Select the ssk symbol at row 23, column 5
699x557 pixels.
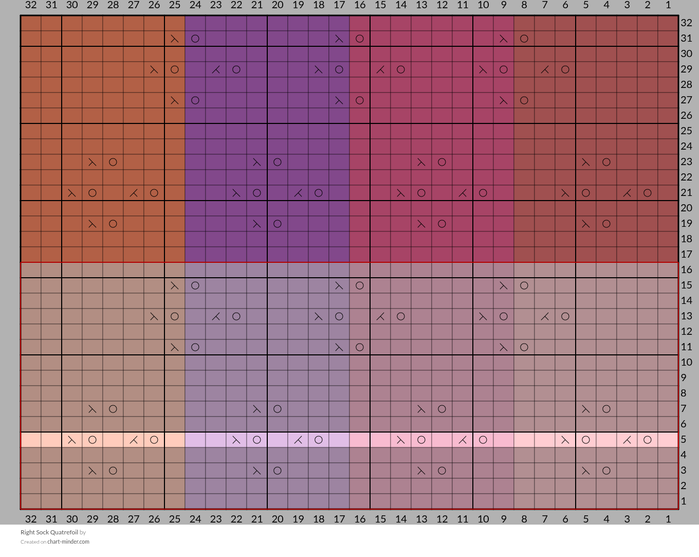click(586, 162)
